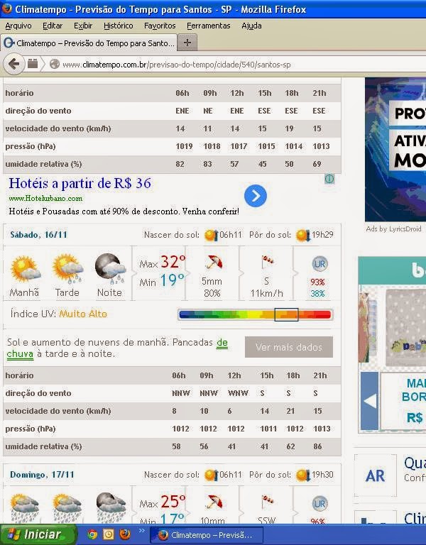426x545 pixels.
Task: Open the Editar menu
Action: (x=53, y=26)
